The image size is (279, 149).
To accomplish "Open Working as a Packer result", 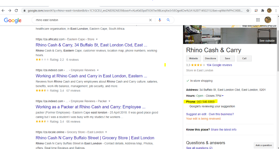I will pos(90,107).
